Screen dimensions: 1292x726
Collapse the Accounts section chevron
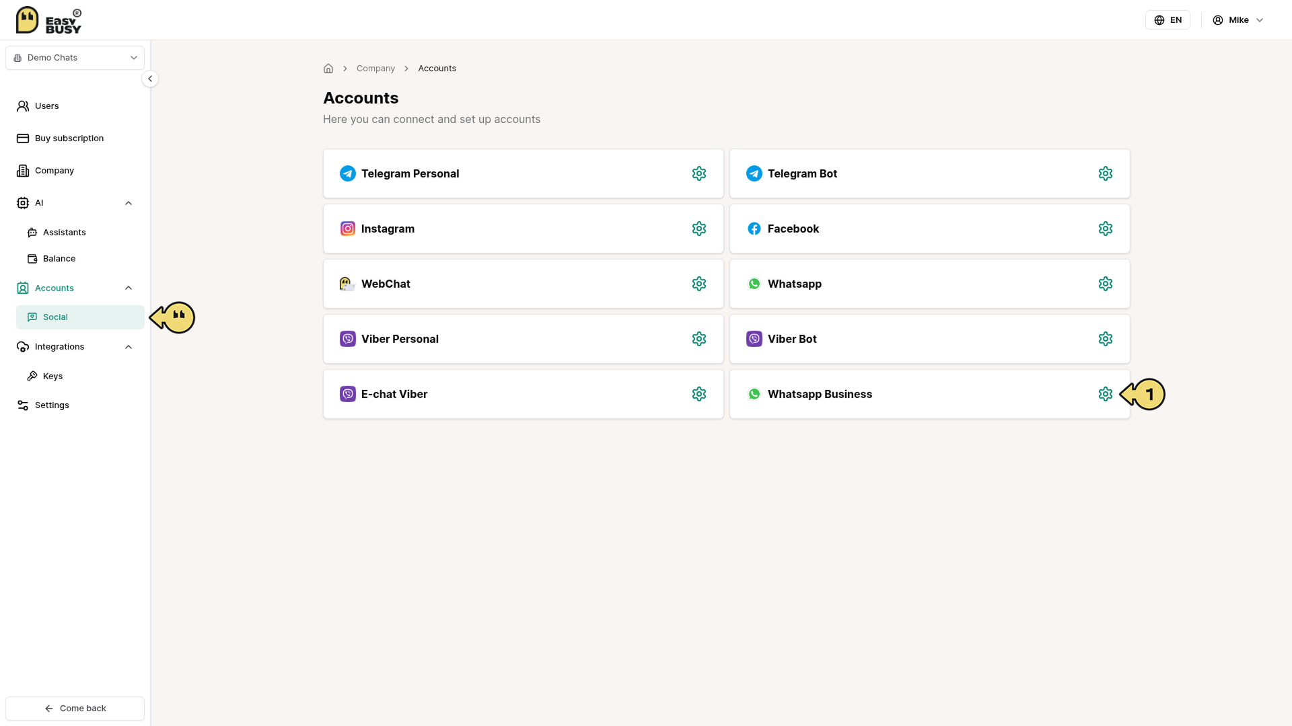pyautogui.click(x=129, y=288)
